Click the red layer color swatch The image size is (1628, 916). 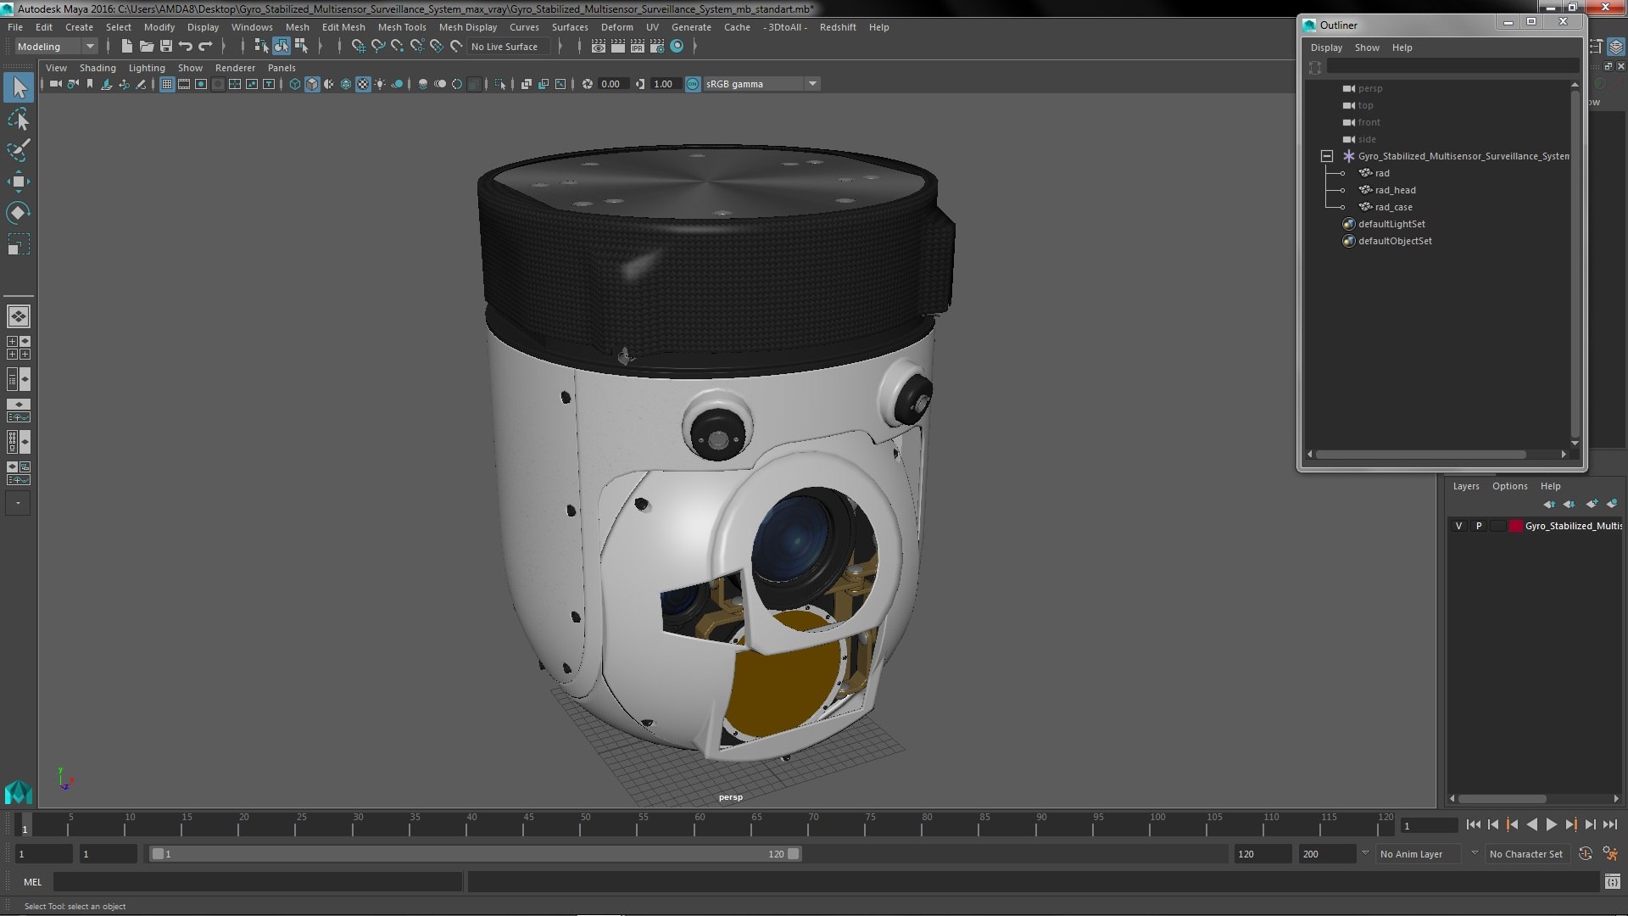[1515, 526]
